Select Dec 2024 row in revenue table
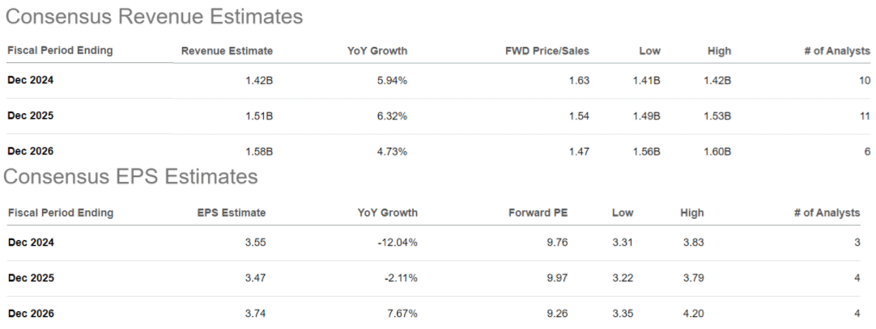The width and height of the screenshot is (876, 329). [x=31, y=80]
